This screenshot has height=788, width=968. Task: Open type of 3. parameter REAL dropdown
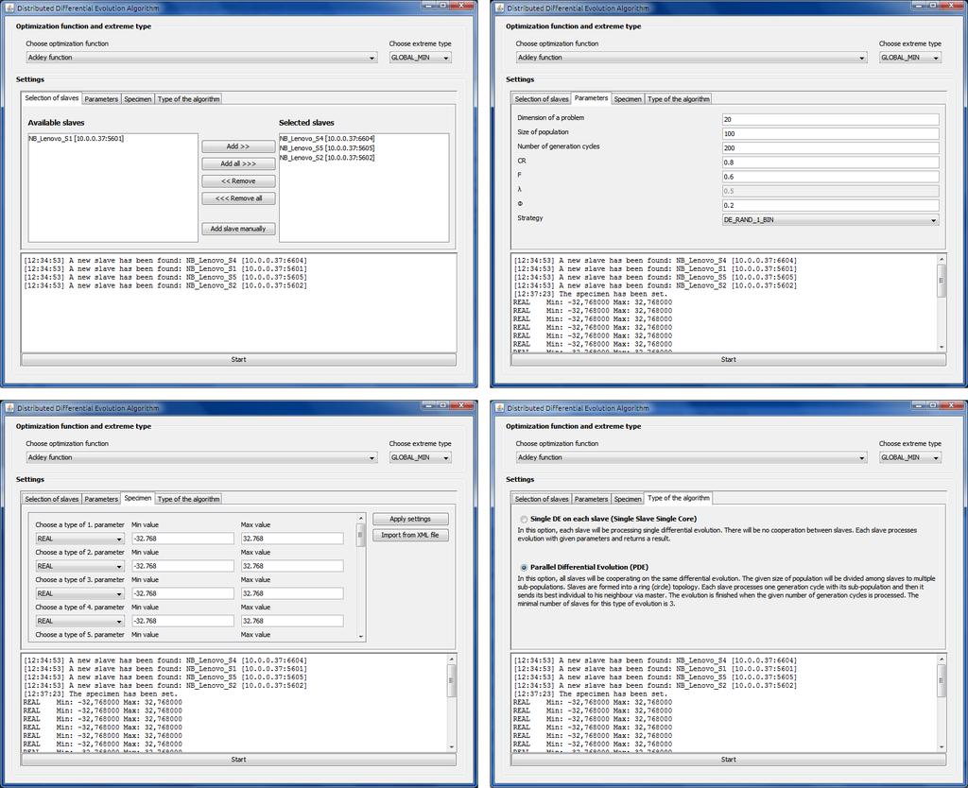coord(79,593)
